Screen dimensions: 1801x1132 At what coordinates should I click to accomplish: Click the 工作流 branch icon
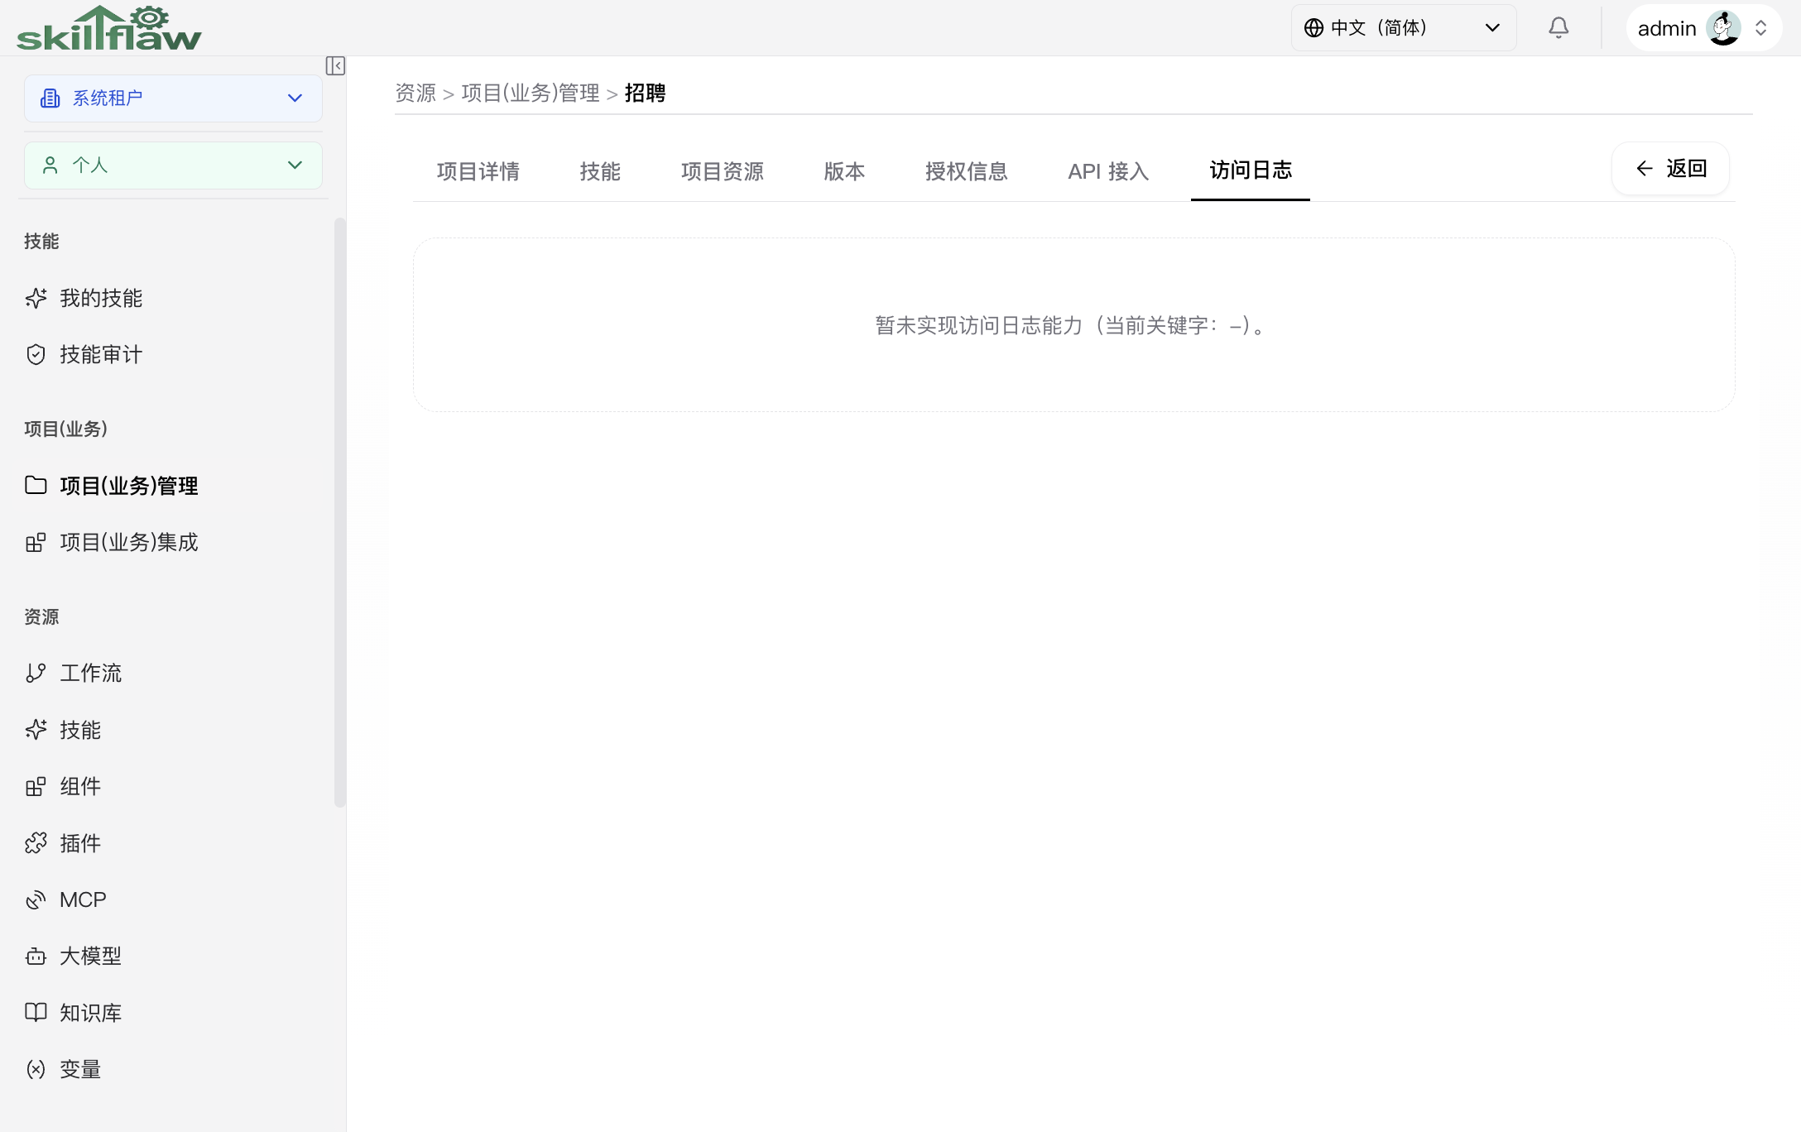[36, 673]
